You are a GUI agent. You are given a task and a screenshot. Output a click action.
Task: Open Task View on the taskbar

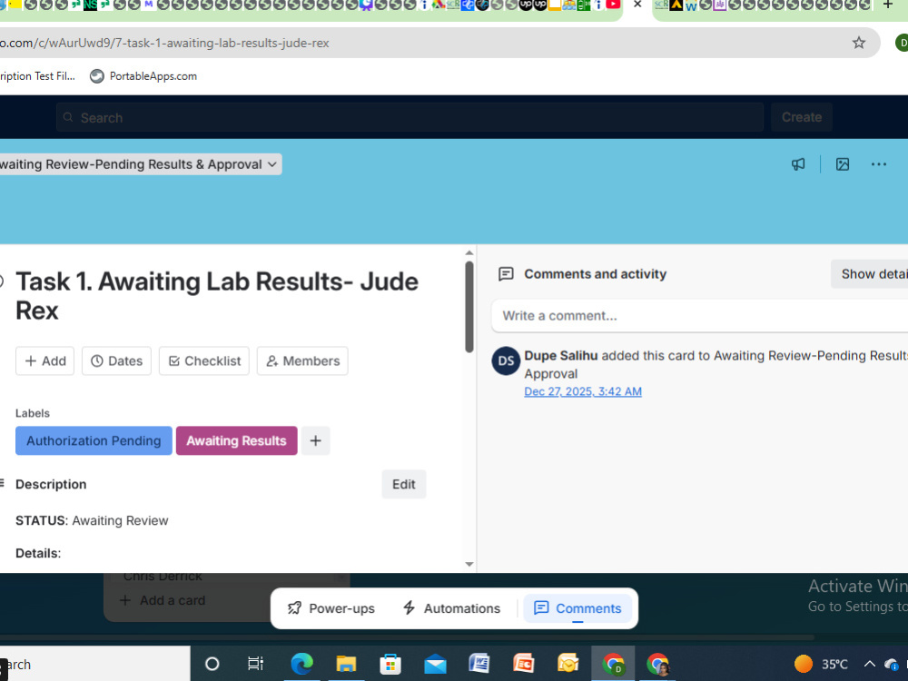(x=255, y=664)
